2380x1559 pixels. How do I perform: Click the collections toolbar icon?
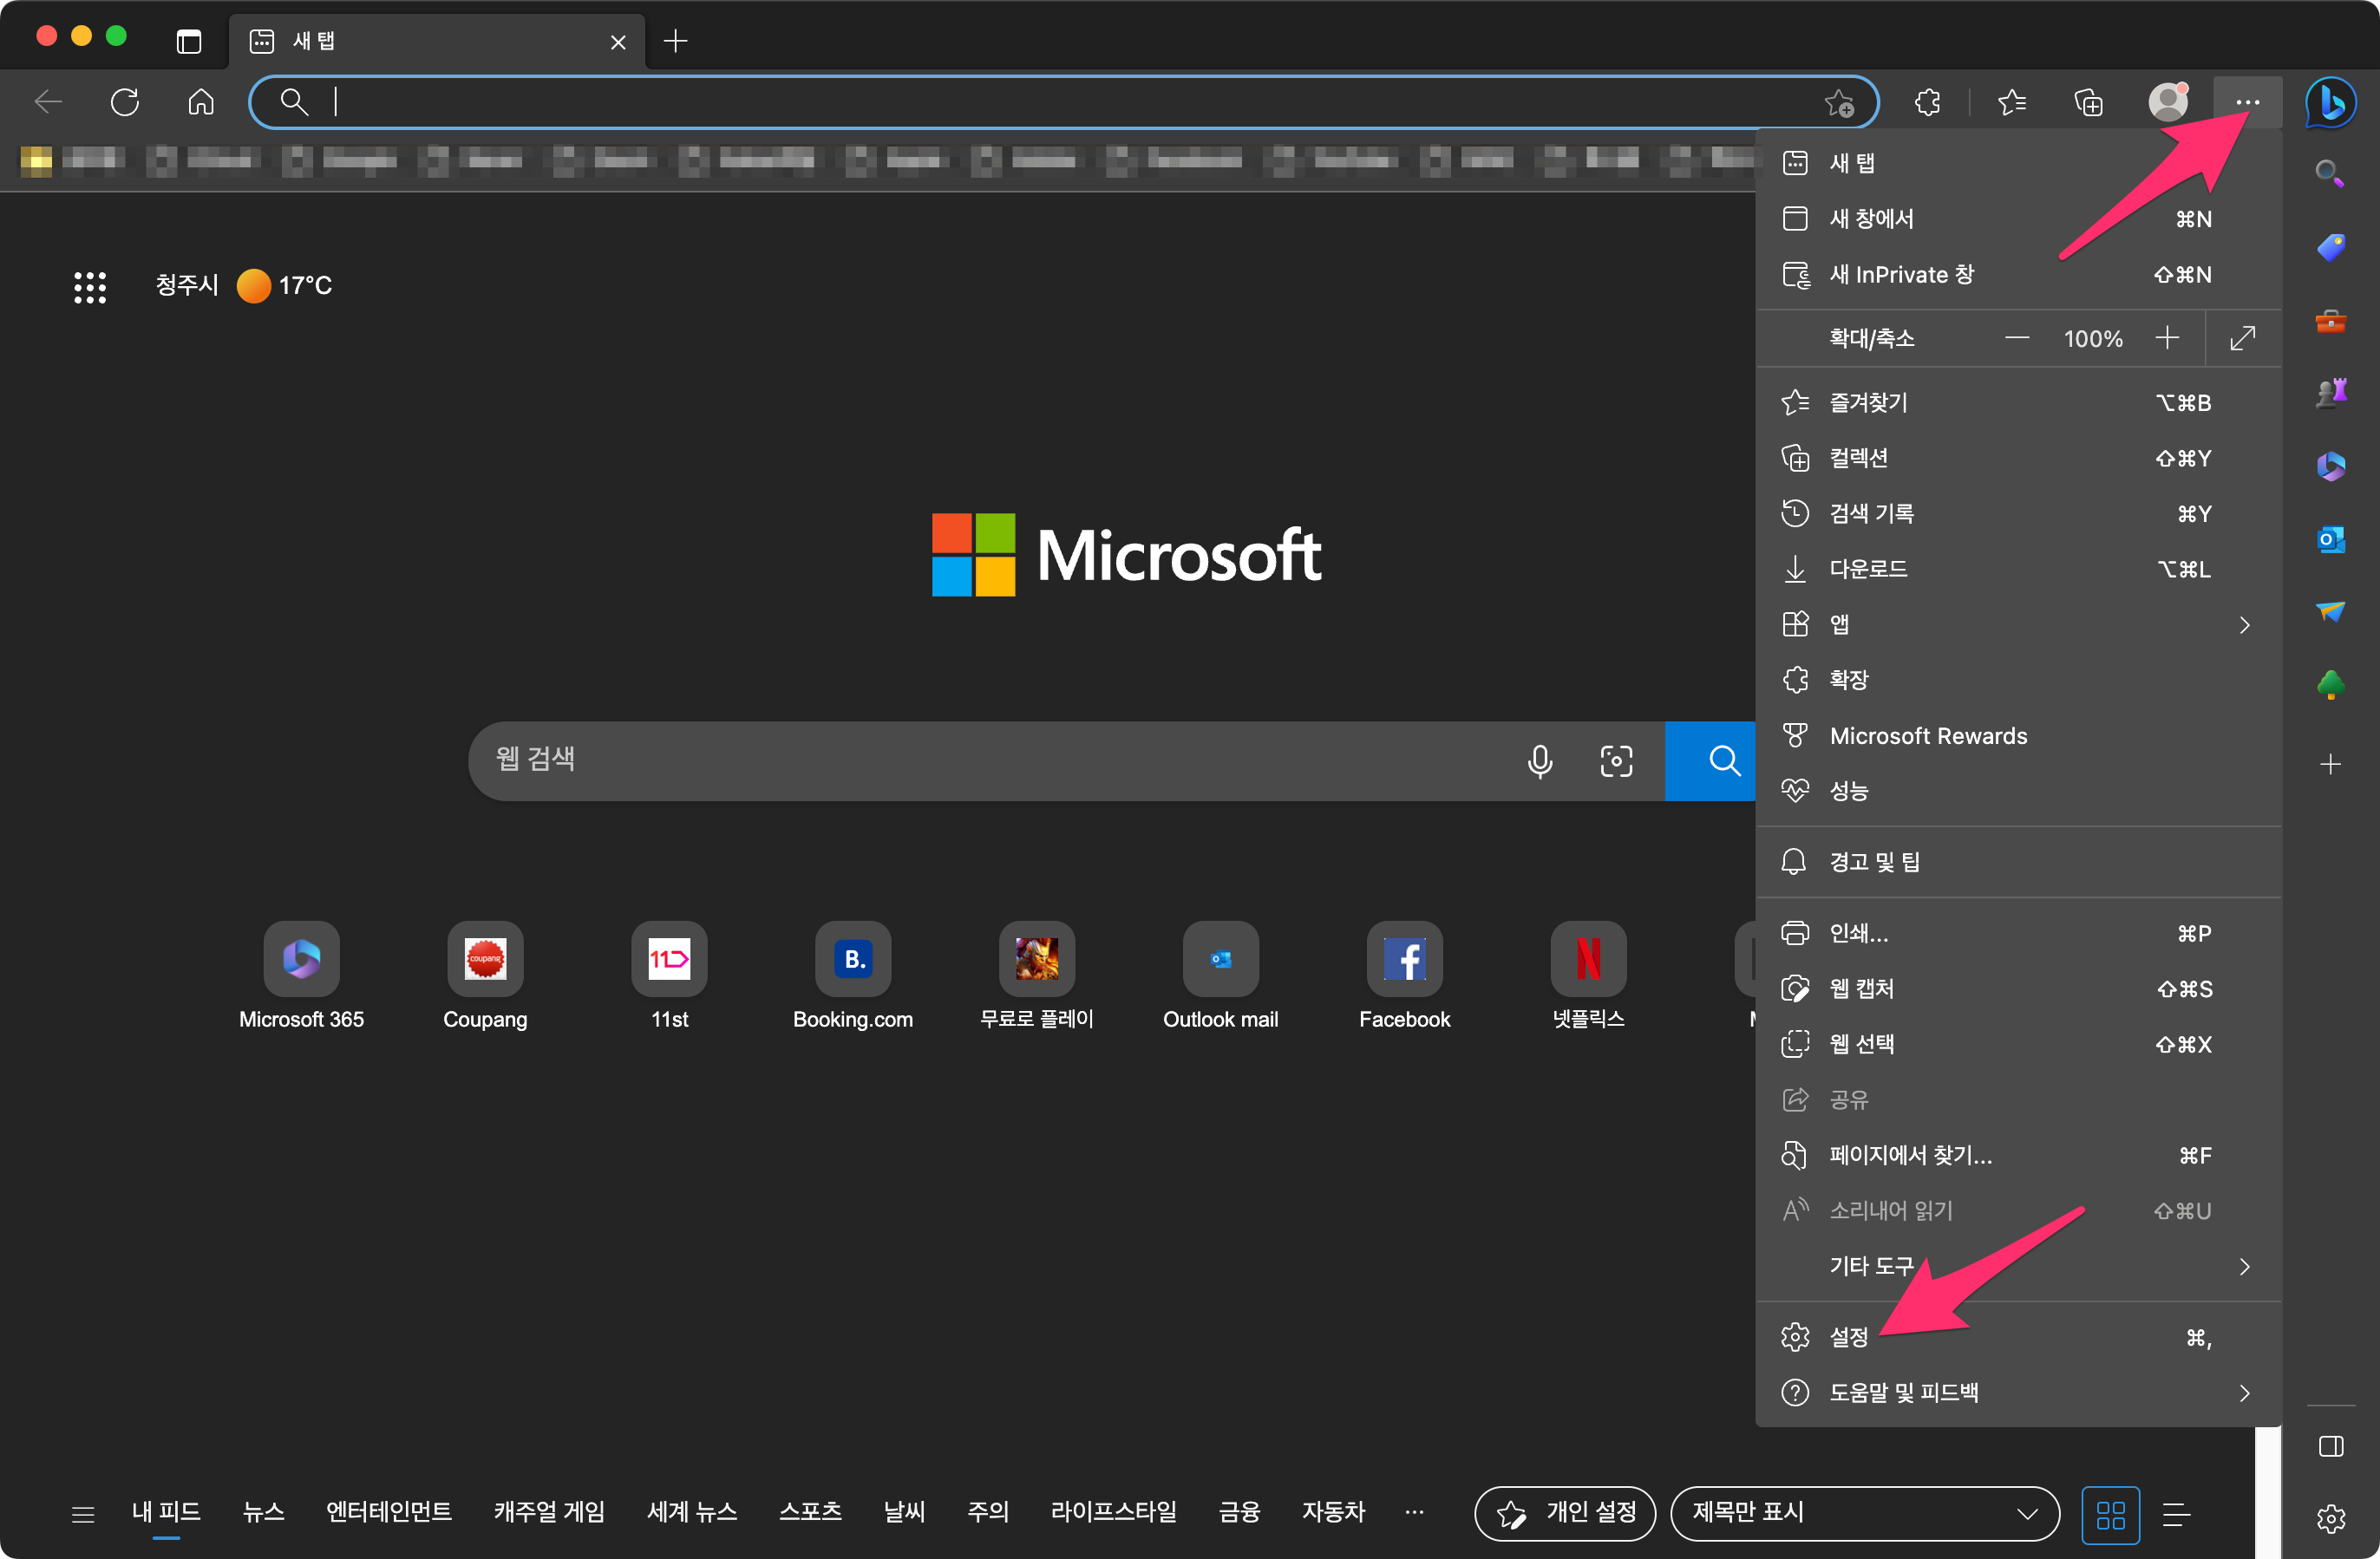pos(2088,102)
